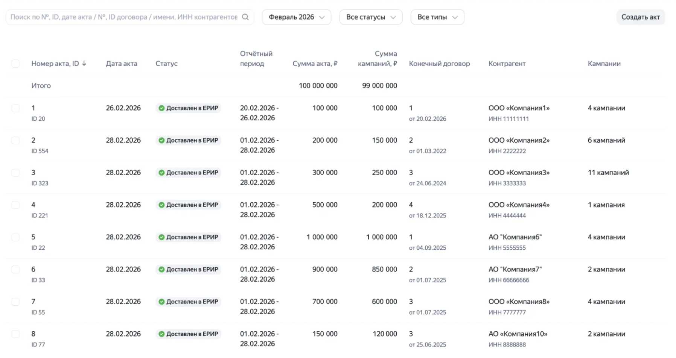Click green check status icon for act 8

pyautogui.click(x=161, y=334)
